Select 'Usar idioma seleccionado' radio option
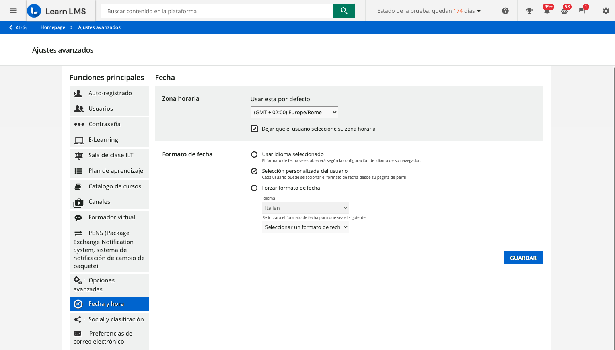The height and width of the screenshot is (350, 615). (x=254, y=154)
